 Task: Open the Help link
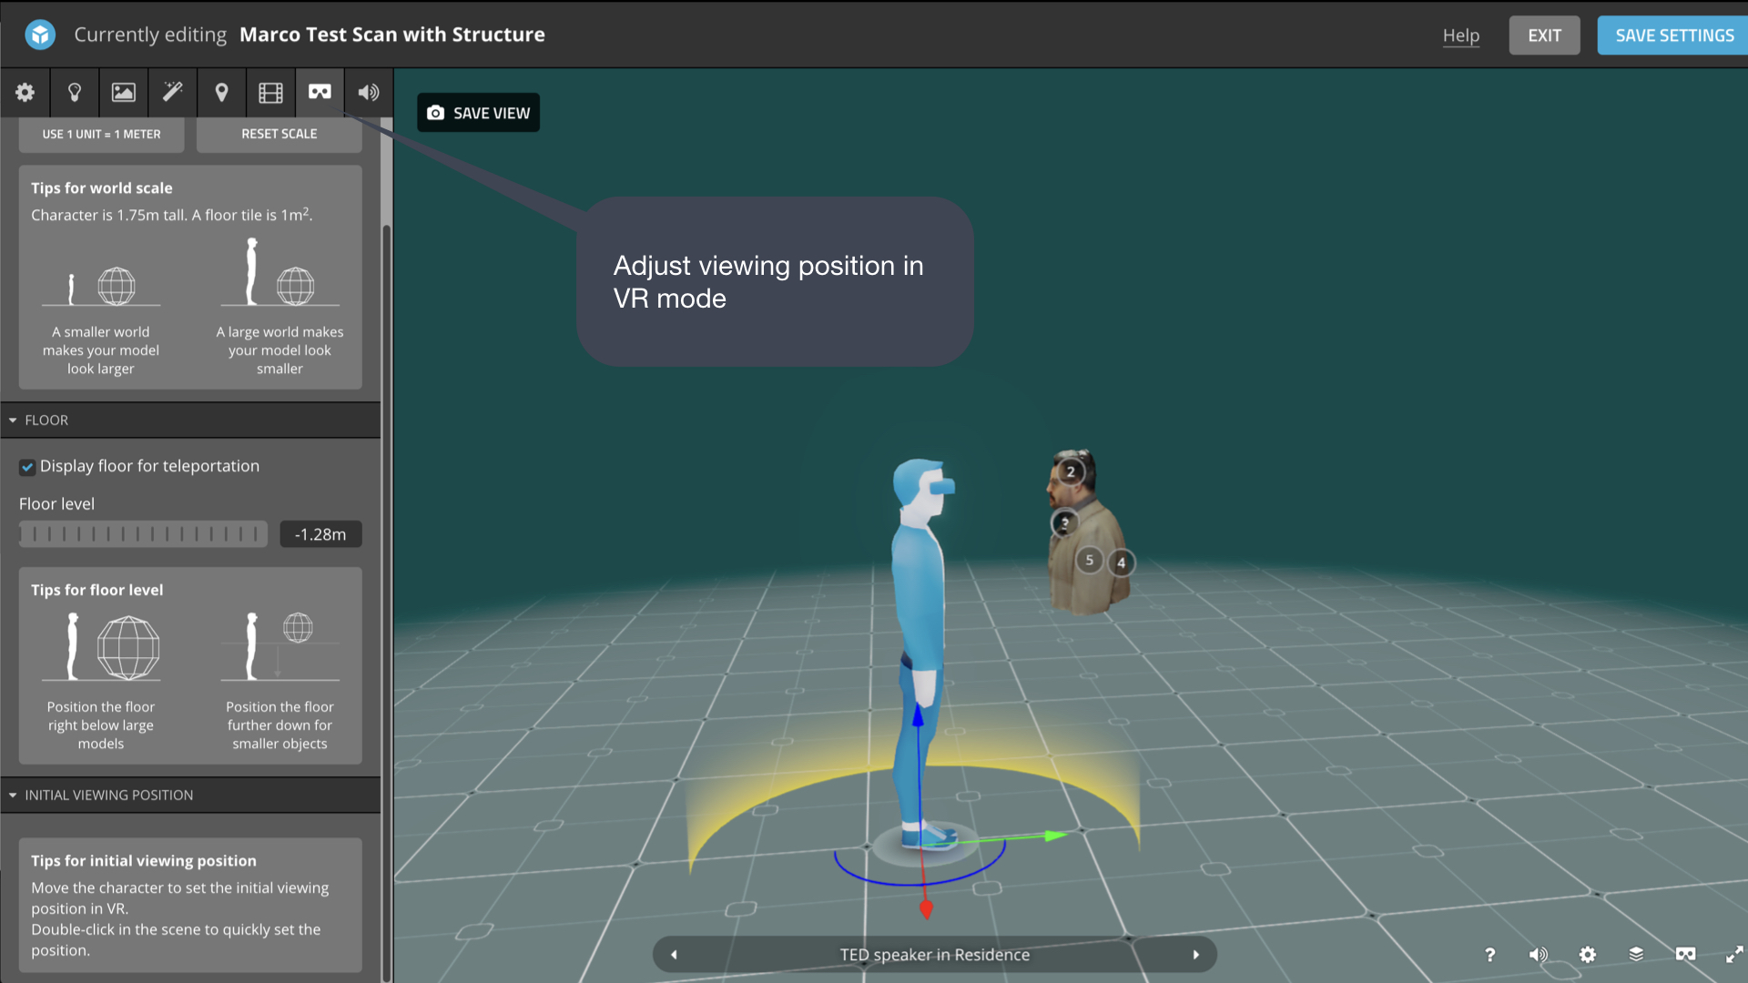pos(1460,35)
